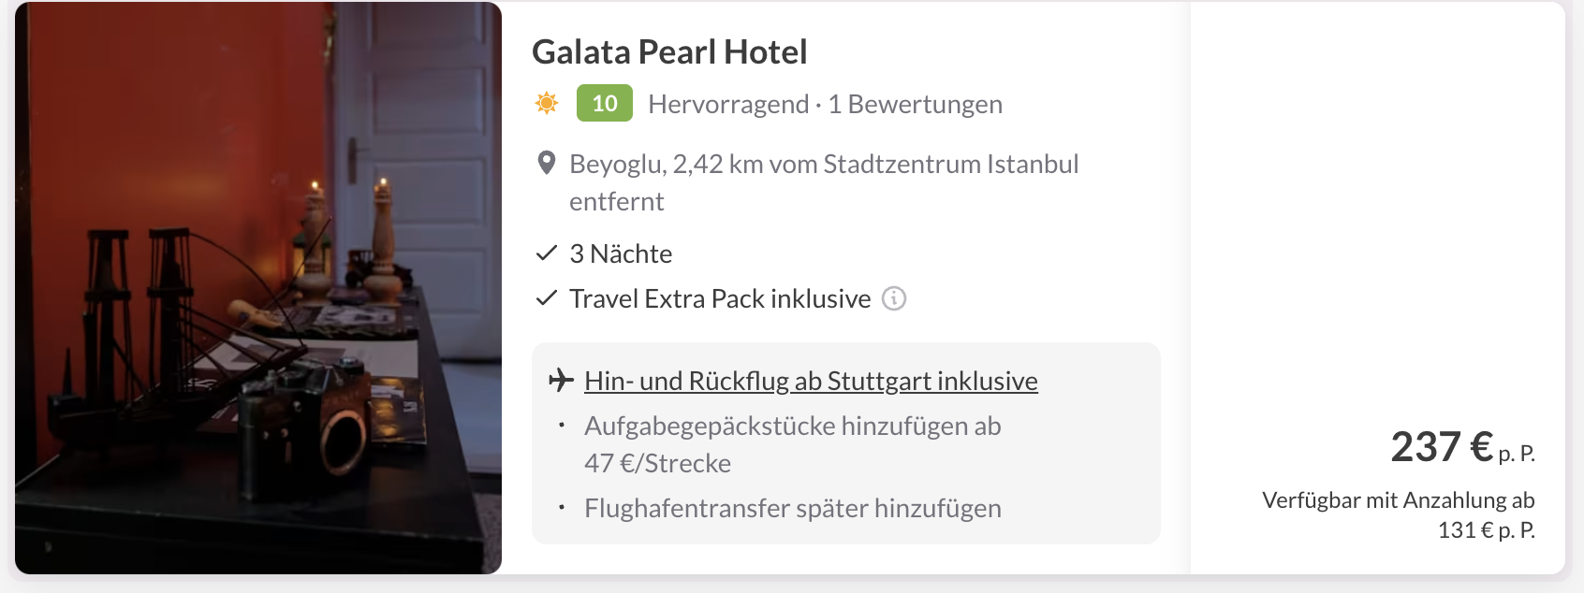The height and width of the screenshot is (593, 1584).
Task: Open the Hervorragend 1 Bewertungen reviews text
Action: (825, 104)
